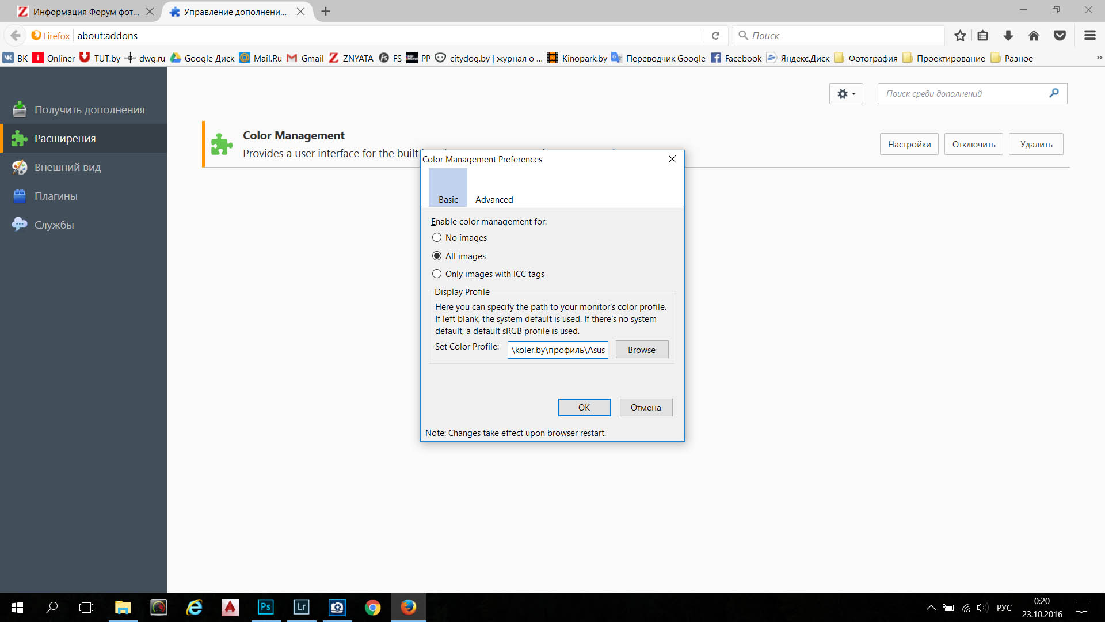Screen dimensions: 1105x622
Task: Select the All images radio option
Action: click(x=437, y=256)
